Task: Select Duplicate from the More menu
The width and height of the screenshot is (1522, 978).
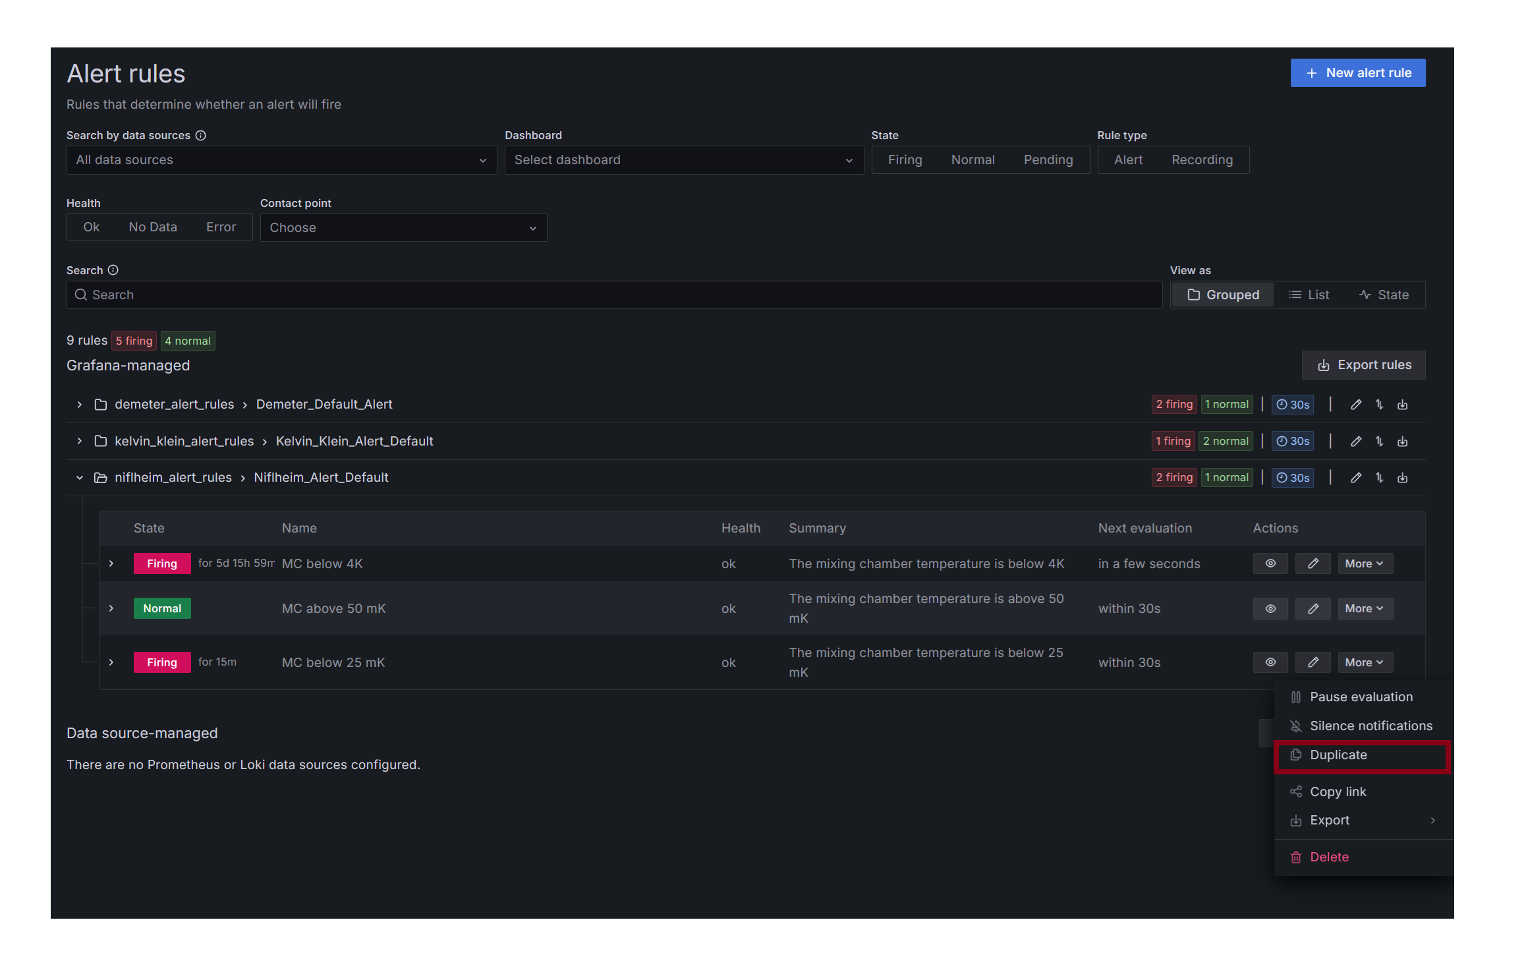Action: (x=1338, y=755)
